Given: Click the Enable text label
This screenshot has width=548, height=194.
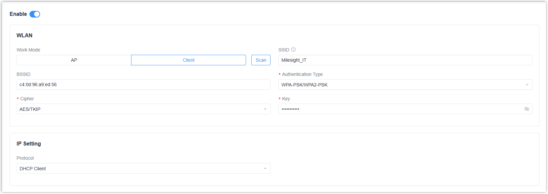Looking at the screenshot, I should pos(18,14).
